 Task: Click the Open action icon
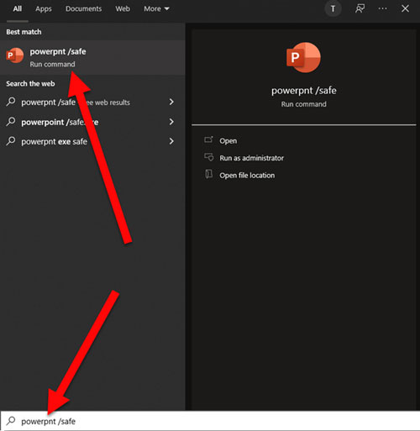[x=208, y=139]
